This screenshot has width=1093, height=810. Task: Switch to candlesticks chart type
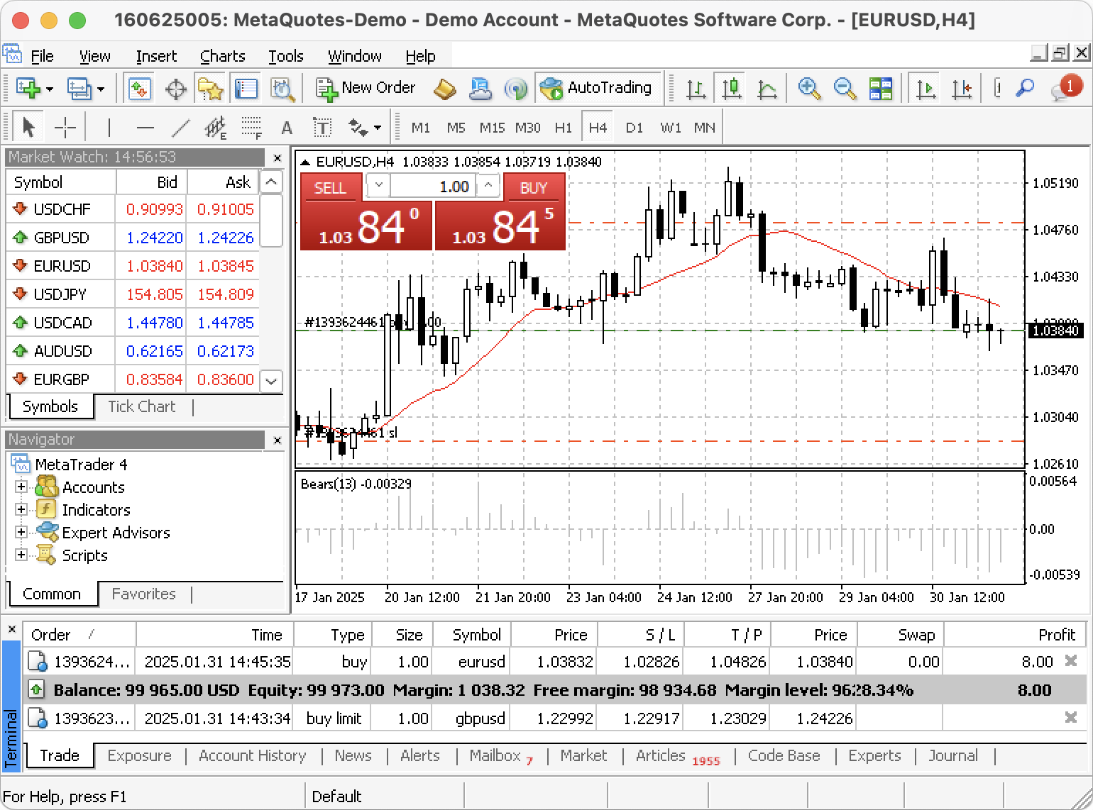[x=731, y=89]
